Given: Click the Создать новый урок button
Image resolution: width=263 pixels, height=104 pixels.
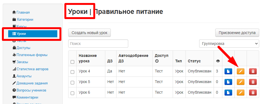Looking at the screenshot, I should point(89,33).
